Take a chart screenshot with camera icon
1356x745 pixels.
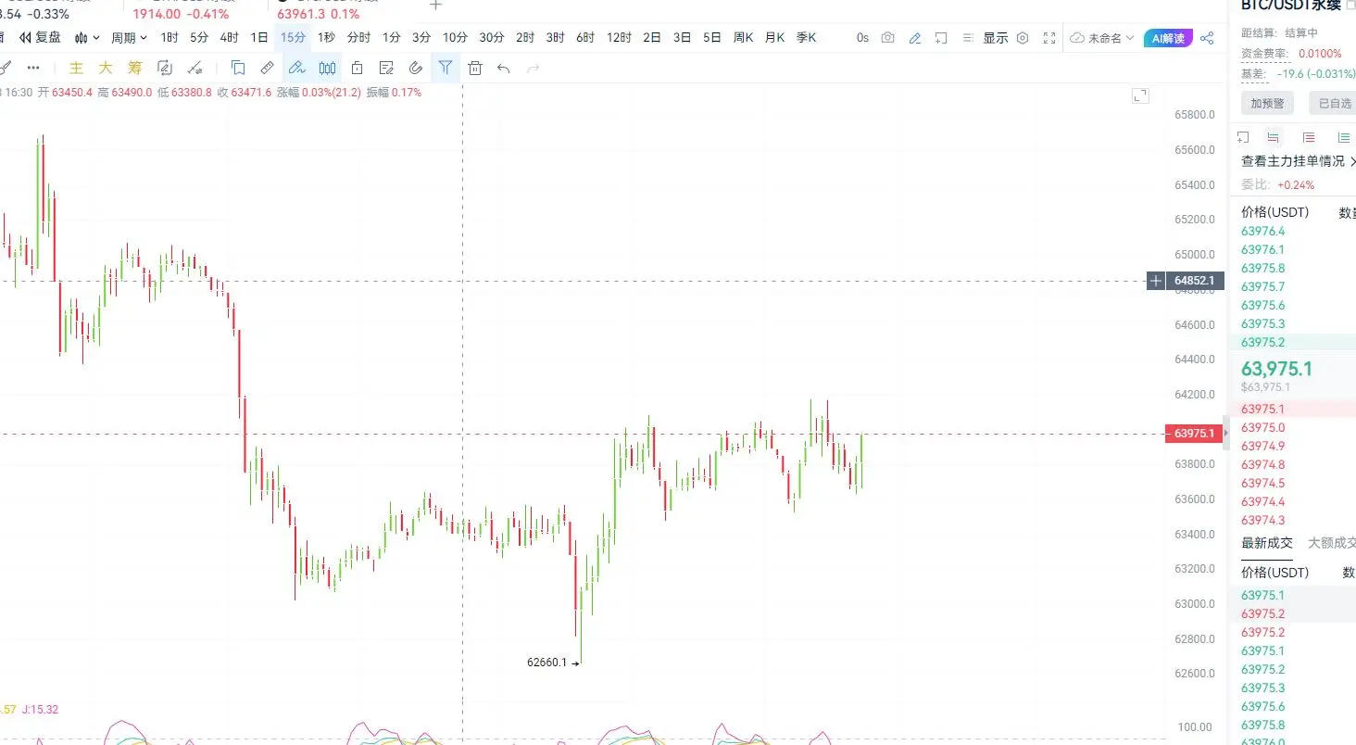pyautogui.click(x=888, y=38)
